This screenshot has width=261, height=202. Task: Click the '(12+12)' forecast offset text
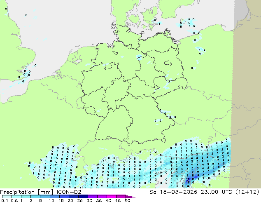247,192
